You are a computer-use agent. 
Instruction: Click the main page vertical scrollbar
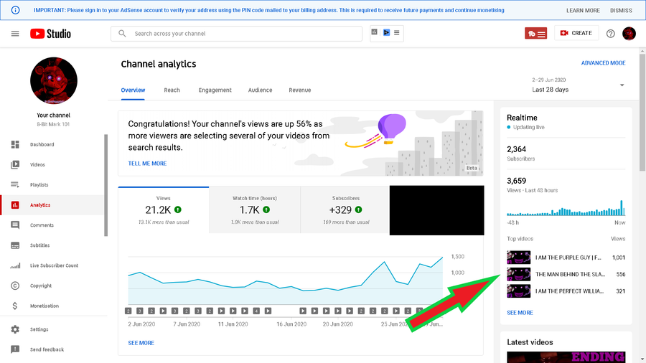[x=642, y=112]
